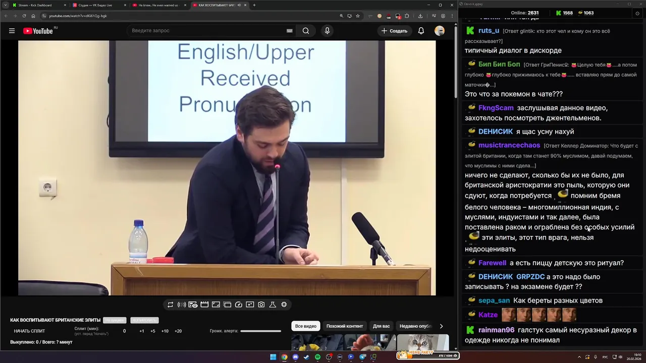Click the YouTube search magnifier button
Image resolution: width=646 pixels, height=363 pixels.
click(x=306, y=31)
